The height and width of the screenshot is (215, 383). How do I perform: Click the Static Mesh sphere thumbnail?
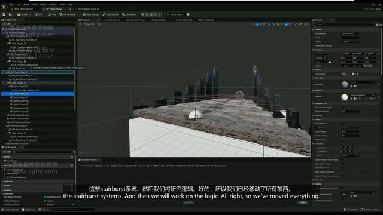(345, 84)
